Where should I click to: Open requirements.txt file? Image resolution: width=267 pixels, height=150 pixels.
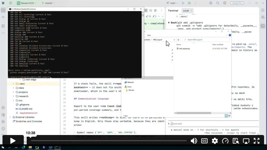click(x=28, y=113)
